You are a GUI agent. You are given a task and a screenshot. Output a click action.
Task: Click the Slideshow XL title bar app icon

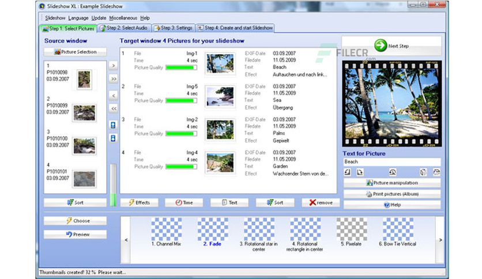(x=42, y=6)
